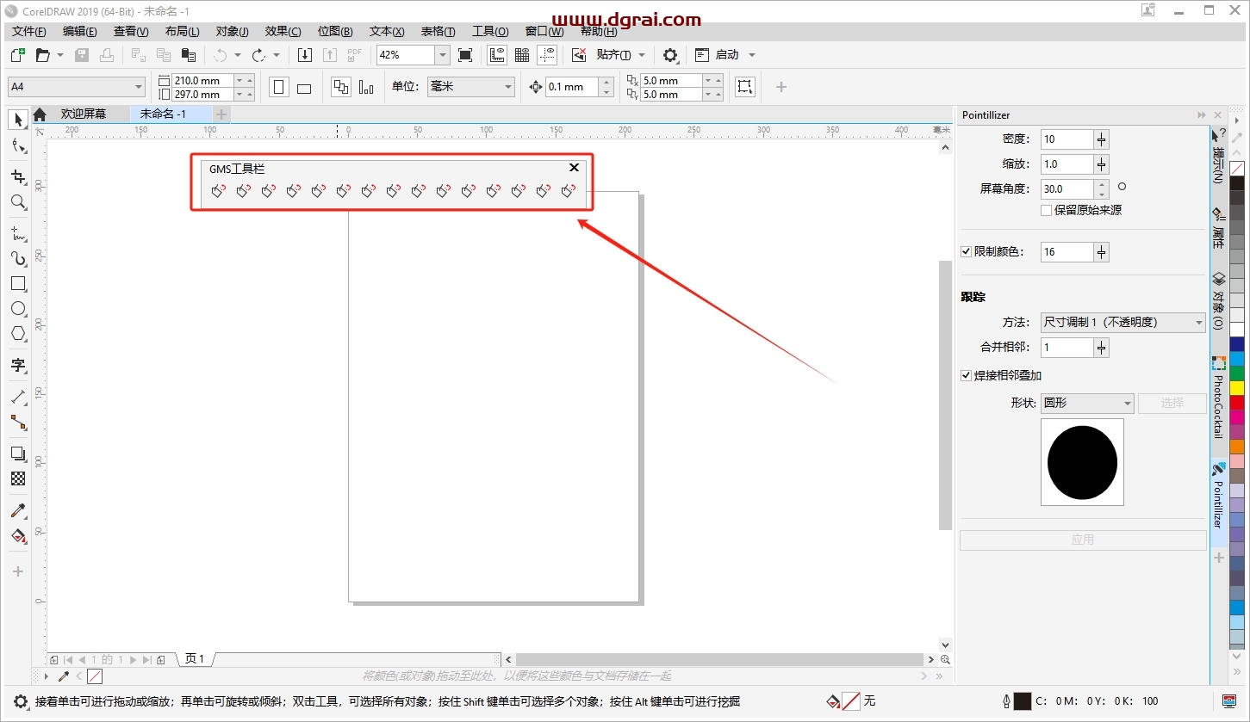This screenshot has height=722, width=1250.
Task: Toggle the 焊接相邻叠加 checkbox
Action: (967, 376)
